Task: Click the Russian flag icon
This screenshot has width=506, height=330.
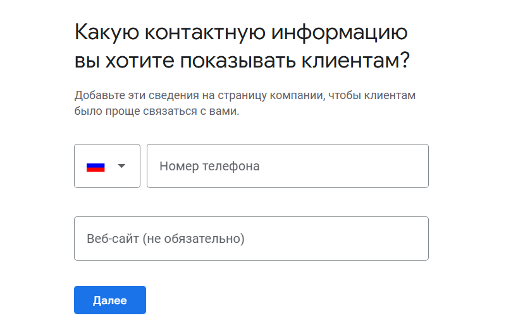Action: [x=96, y=167]
